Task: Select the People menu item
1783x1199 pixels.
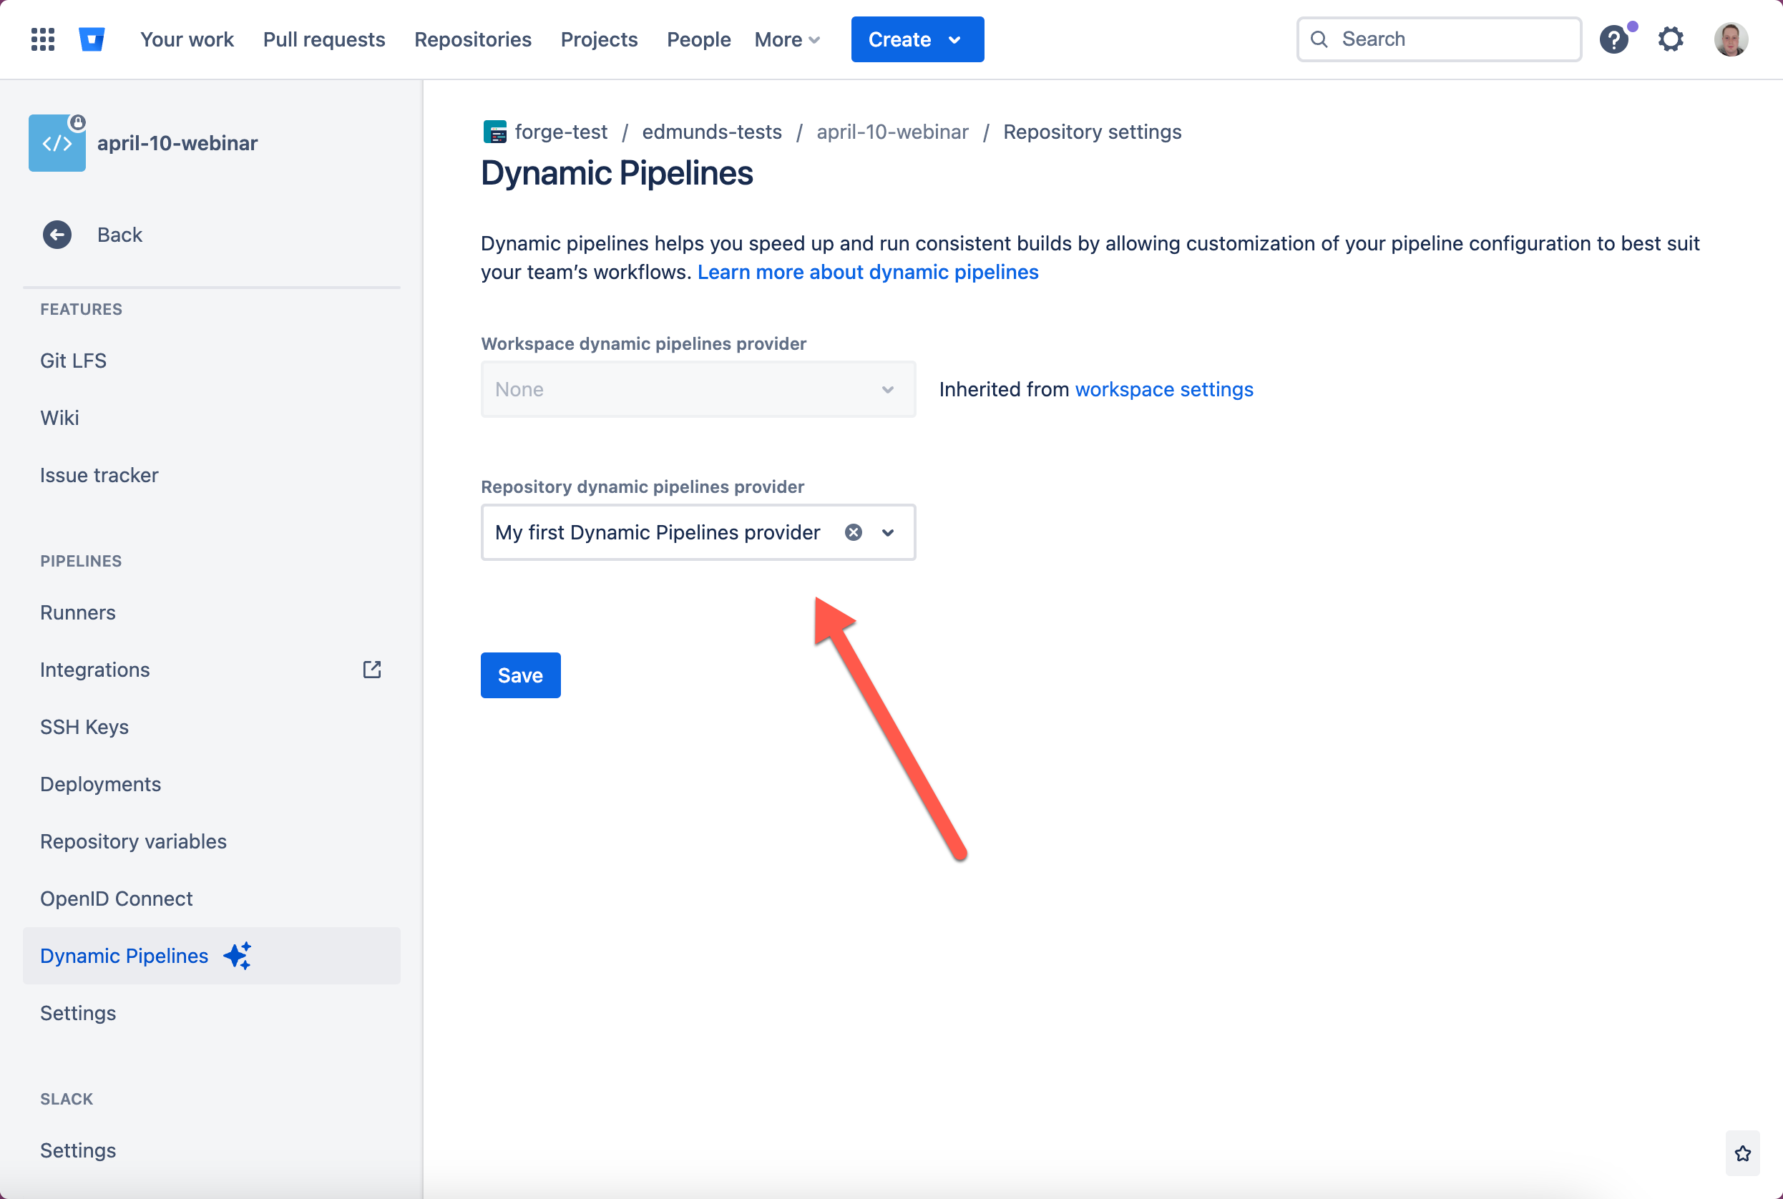Action: (x=698, y=39)
